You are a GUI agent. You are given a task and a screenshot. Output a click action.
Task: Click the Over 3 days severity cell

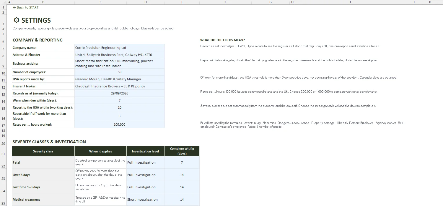tap(43, 175)
